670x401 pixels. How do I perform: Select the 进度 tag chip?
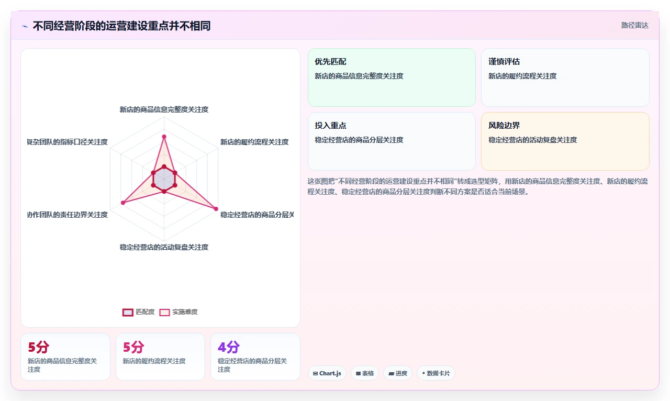pos(398,373)
